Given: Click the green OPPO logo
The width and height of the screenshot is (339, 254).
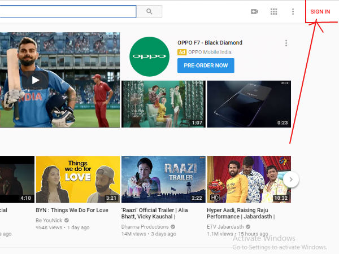Looking at the screenshot, I should pos(149,56).
